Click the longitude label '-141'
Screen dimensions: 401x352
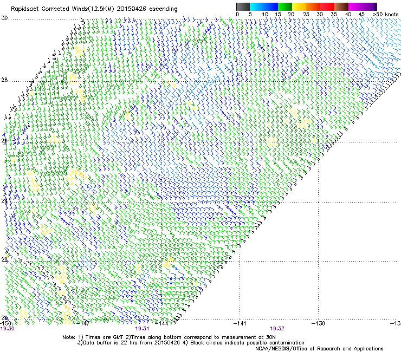pos(240,323)
